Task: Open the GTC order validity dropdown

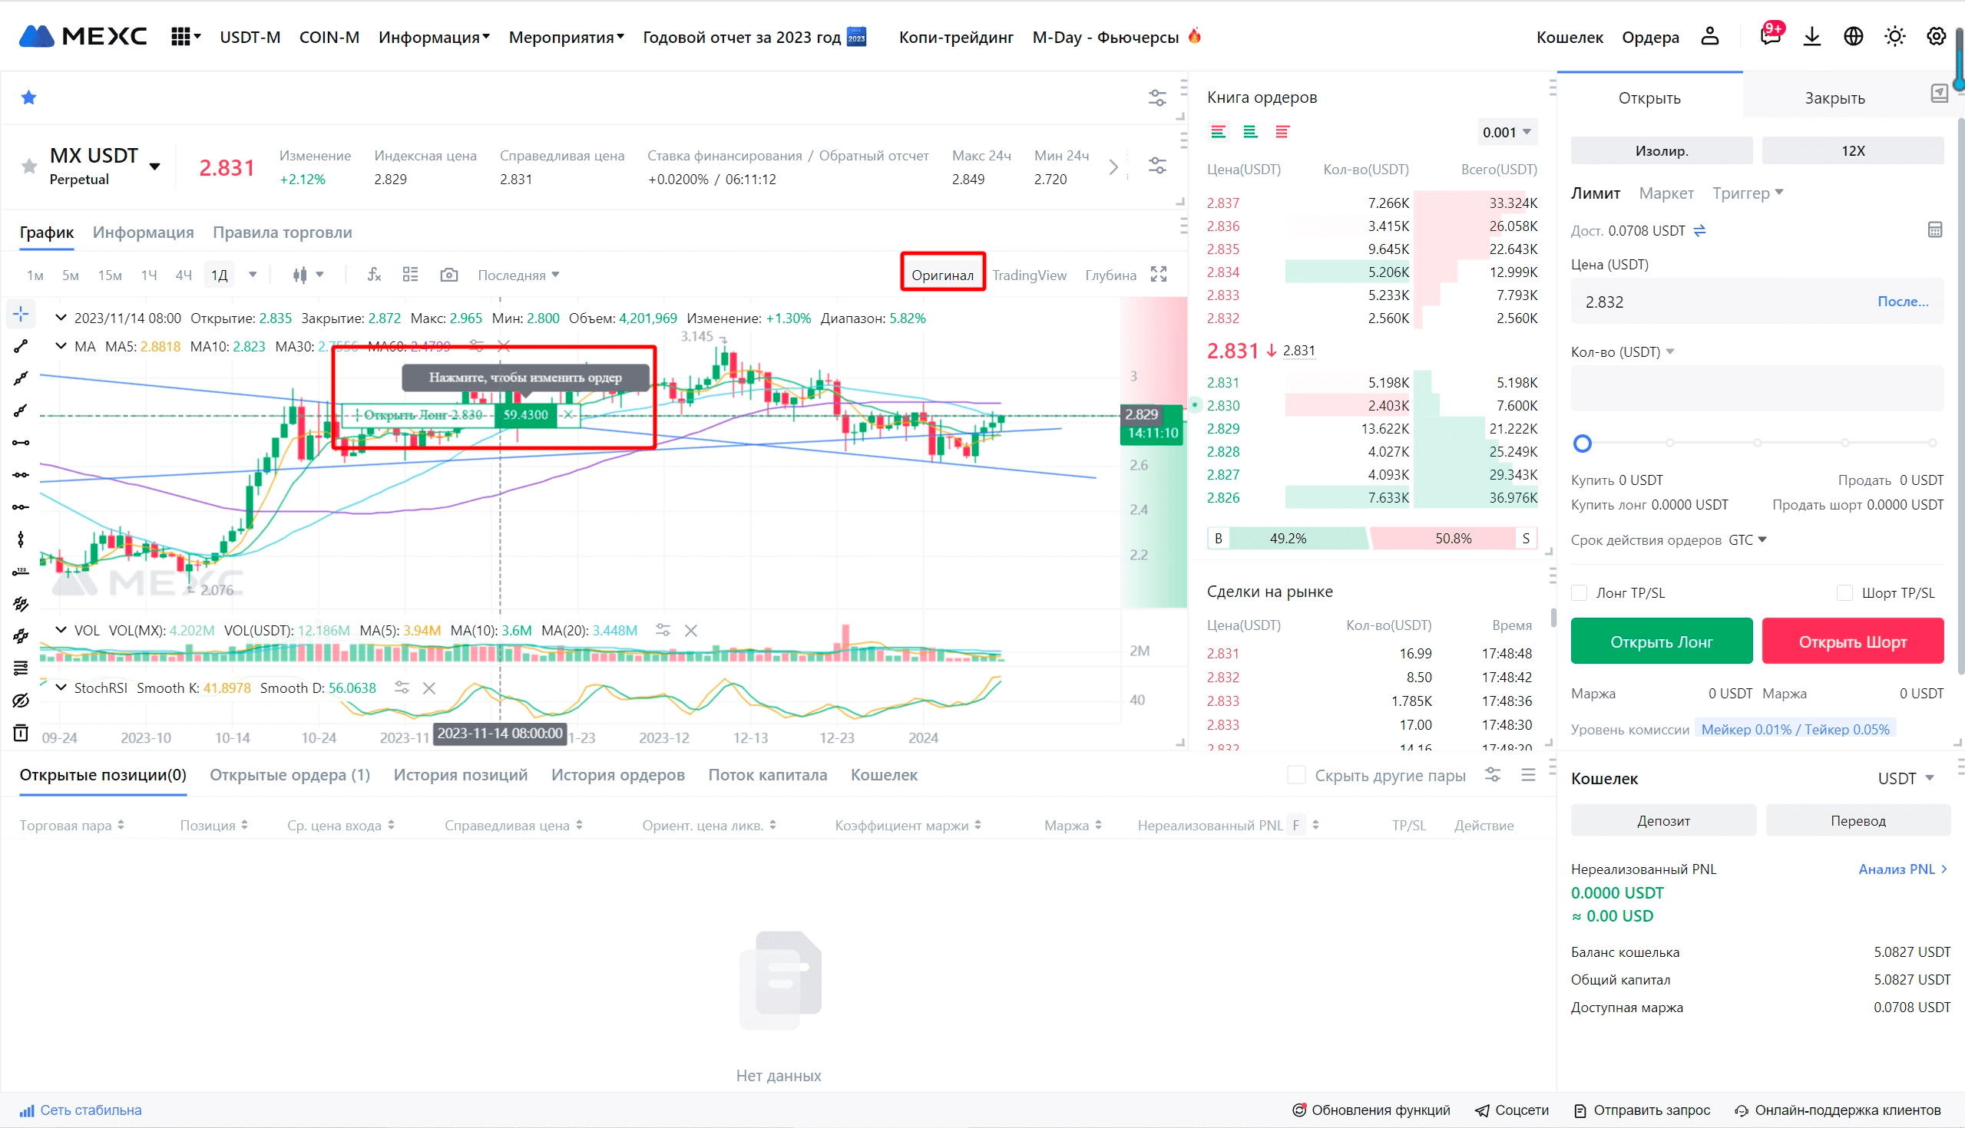Action: click(x=1747, y=540)
